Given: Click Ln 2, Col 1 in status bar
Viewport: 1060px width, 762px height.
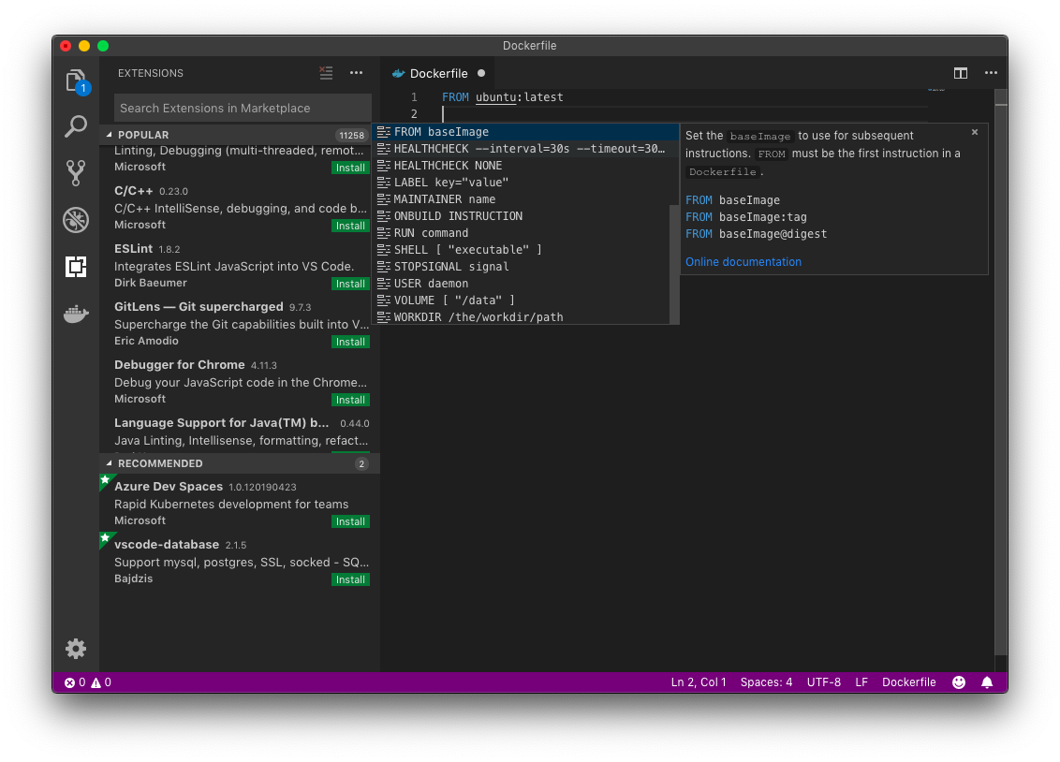Looking at the screenshot, I should click(699, 682).
